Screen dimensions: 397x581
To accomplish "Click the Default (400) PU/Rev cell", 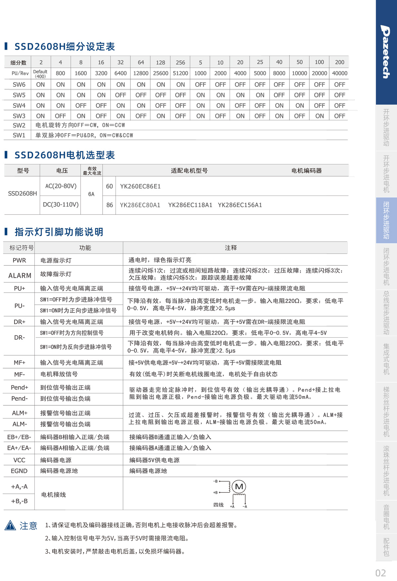I will point(40,74).
